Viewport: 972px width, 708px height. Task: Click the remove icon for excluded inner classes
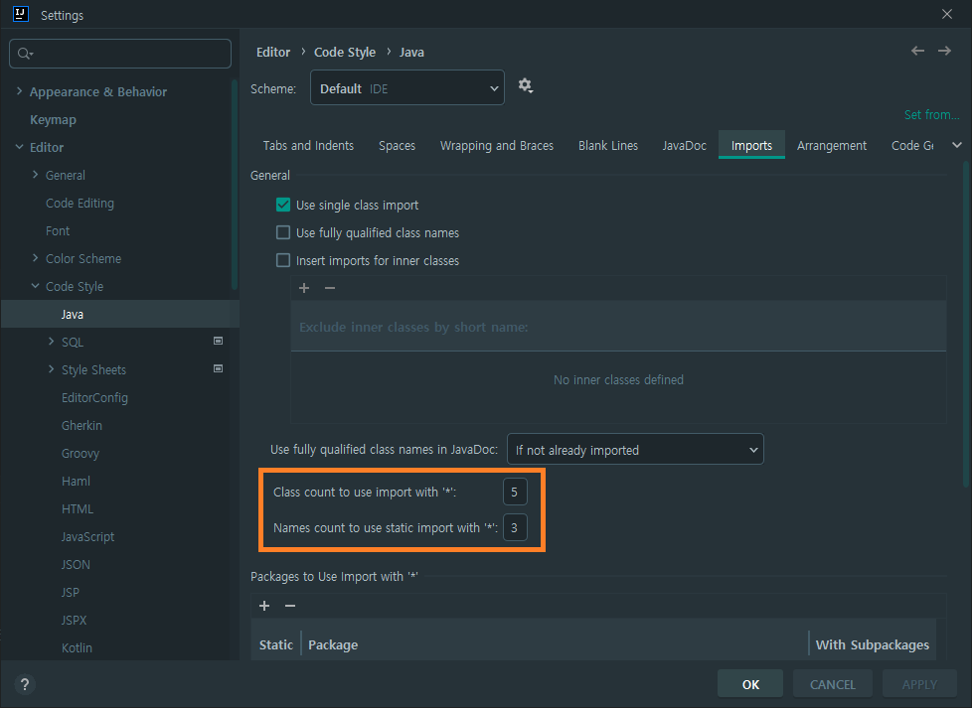329,288
